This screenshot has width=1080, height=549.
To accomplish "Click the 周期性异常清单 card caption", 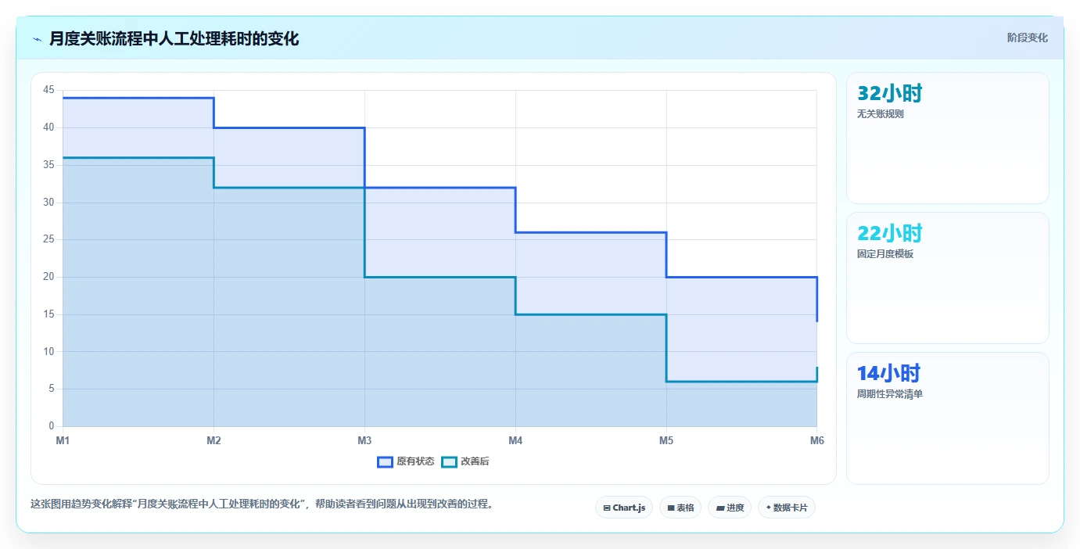I will pyautogui.click(x=890, y=394).
